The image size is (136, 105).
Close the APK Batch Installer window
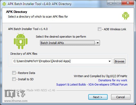pyautogui.click(x=128, y=3)
